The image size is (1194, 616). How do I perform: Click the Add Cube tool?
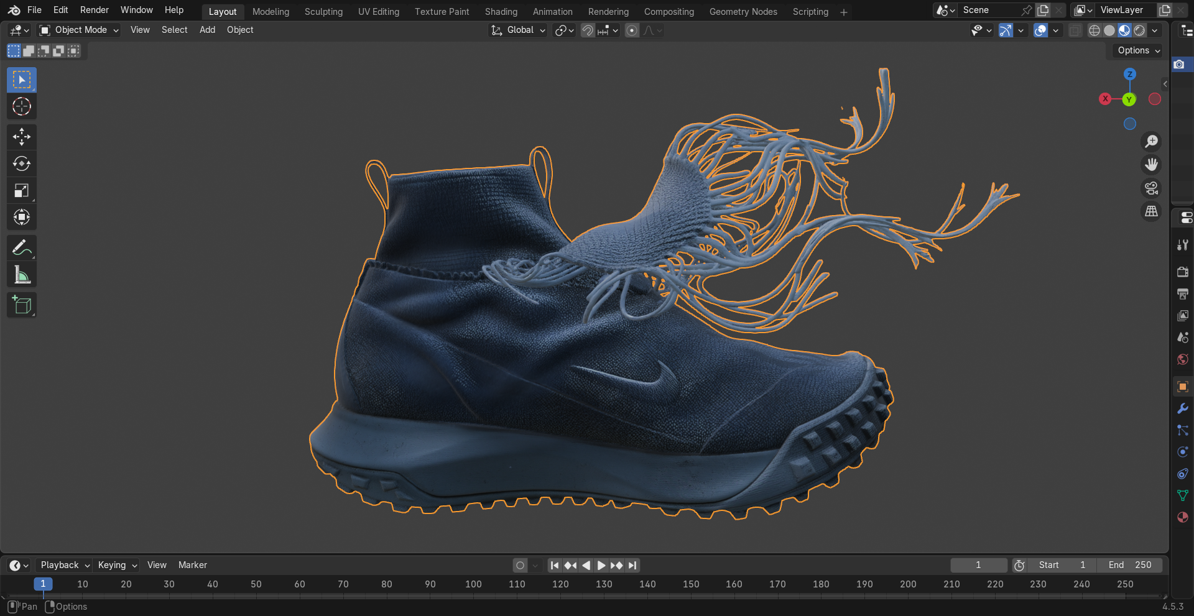click(22, 305)
